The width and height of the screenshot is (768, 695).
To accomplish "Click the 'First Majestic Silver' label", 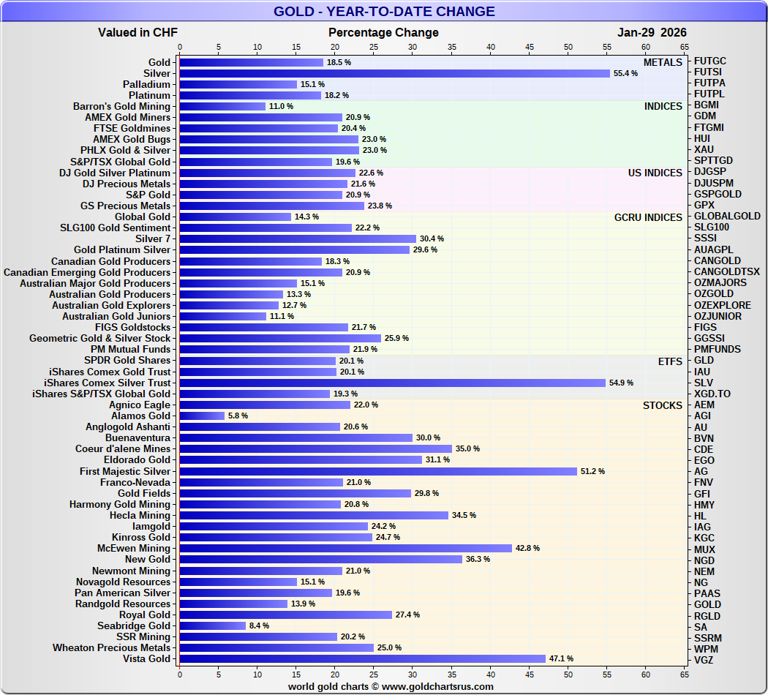I will pyautogui.click(x=125, y=471).
